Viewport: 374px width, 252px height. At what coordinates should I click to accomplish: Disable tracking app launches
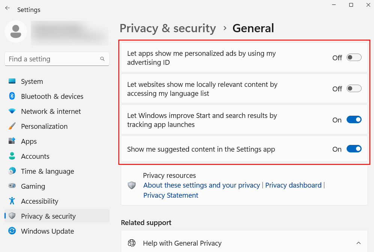pos(354,119)
